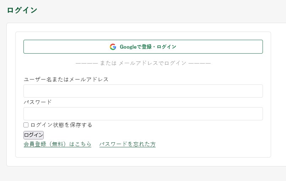Enable the ログイン状態を保存する checkbox
286x181 pixels.
point(26,125)
